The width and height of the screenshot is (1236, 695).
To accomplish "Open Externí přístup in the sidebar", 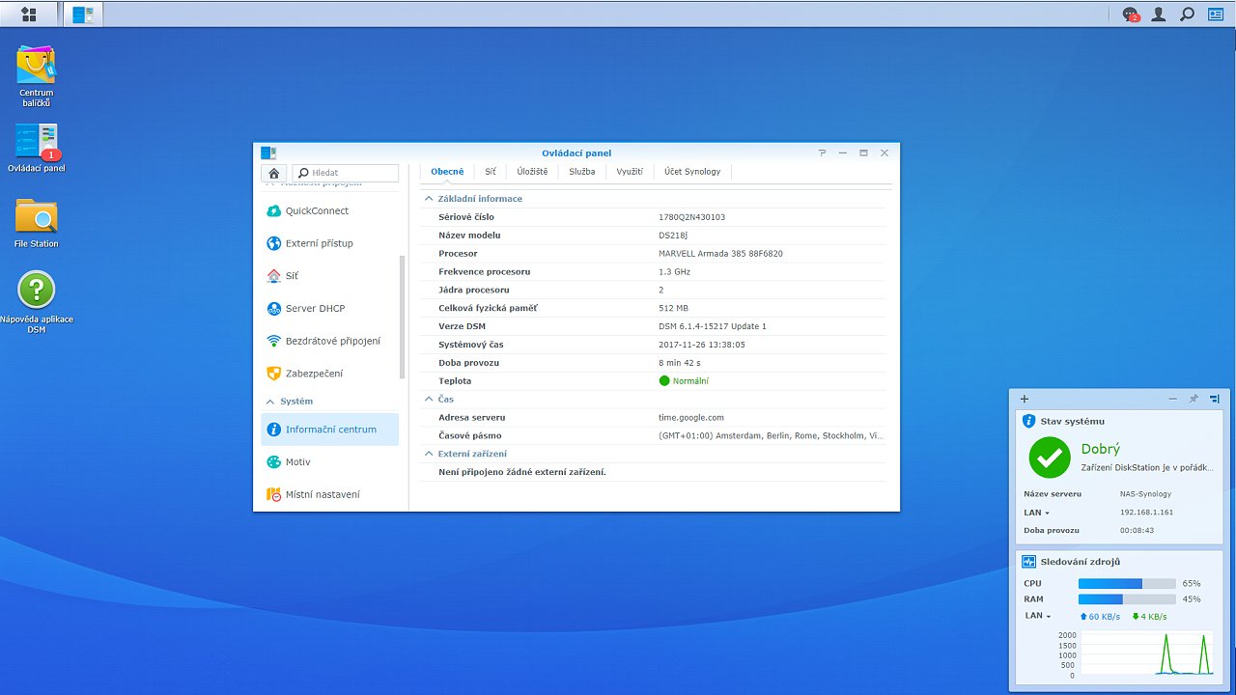I will coord(329,243).
